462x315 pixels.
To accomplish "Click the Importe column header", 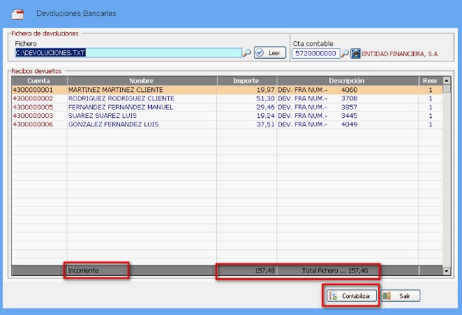I will (x=246, y=81).
